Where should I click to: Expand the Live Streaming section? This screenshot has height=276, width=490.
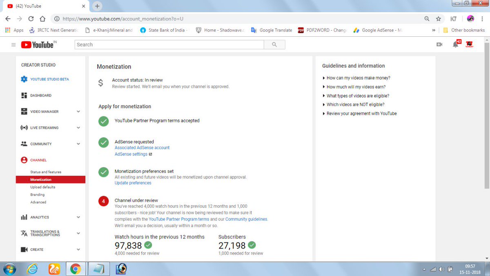point(78,128)
